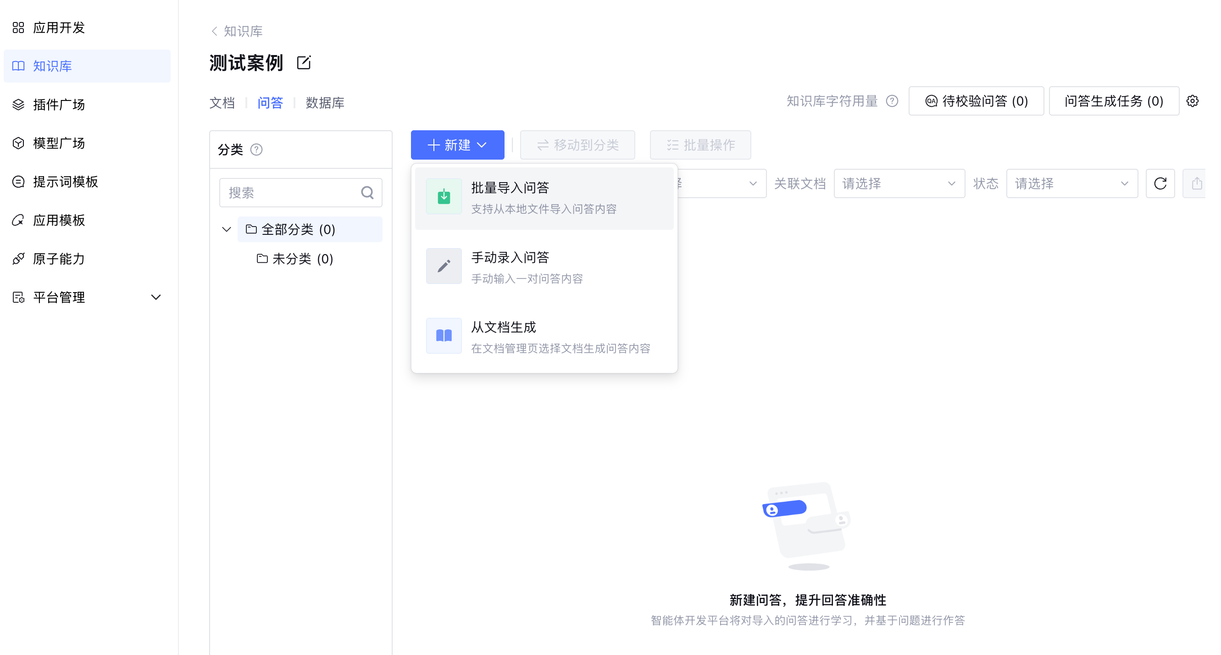Click help icon next to 知识库字符用量

(892, 101)
